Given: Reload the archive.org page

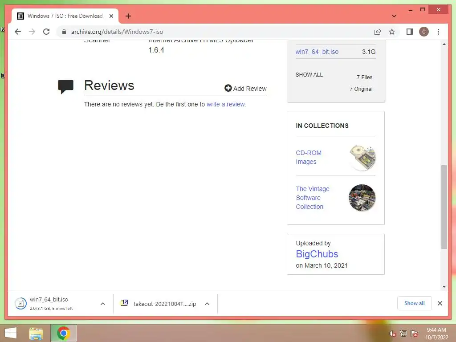Looking at the screenshot, I should click(46, 32).
